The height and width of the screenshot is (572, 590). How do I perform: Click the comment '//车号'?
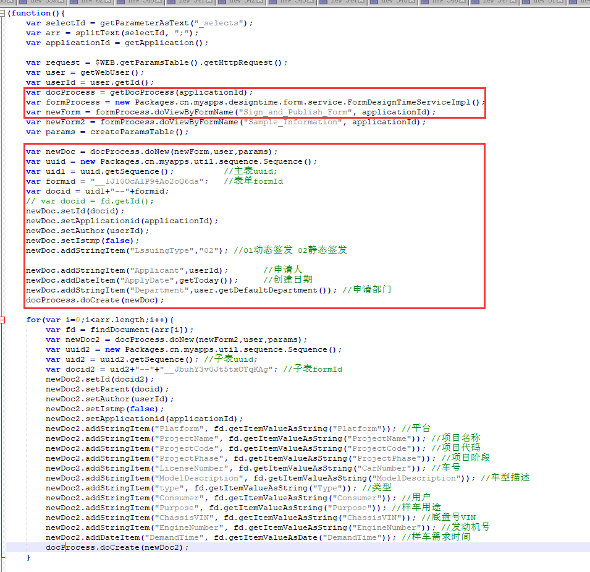[445, 468]
